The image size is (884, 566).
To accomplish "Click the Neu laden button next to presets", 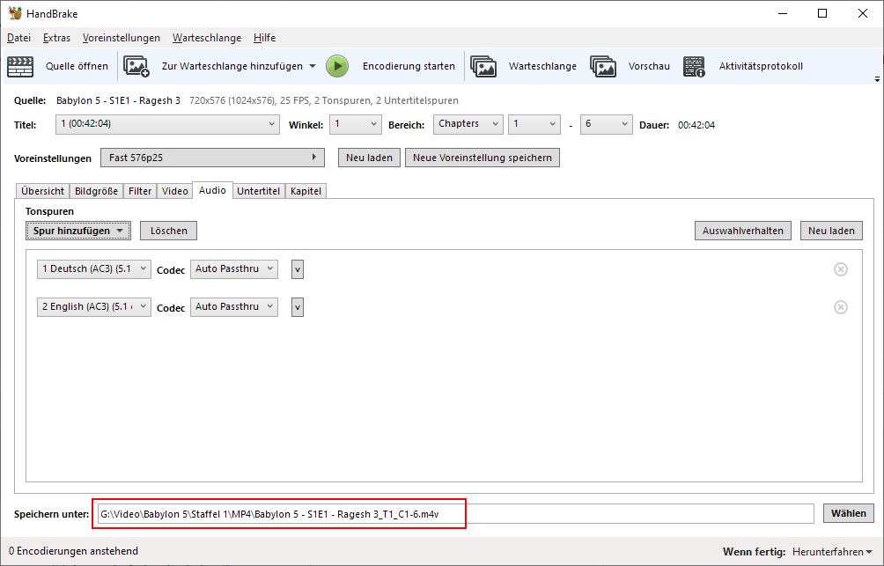I will pyautogui.click(x=369, y=158).
